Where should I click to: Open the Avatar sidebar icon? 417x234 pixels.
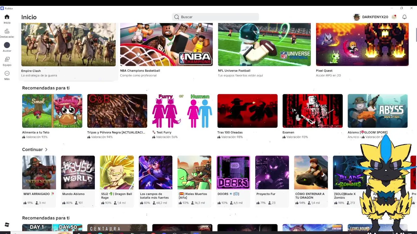[x=7, y=45]
